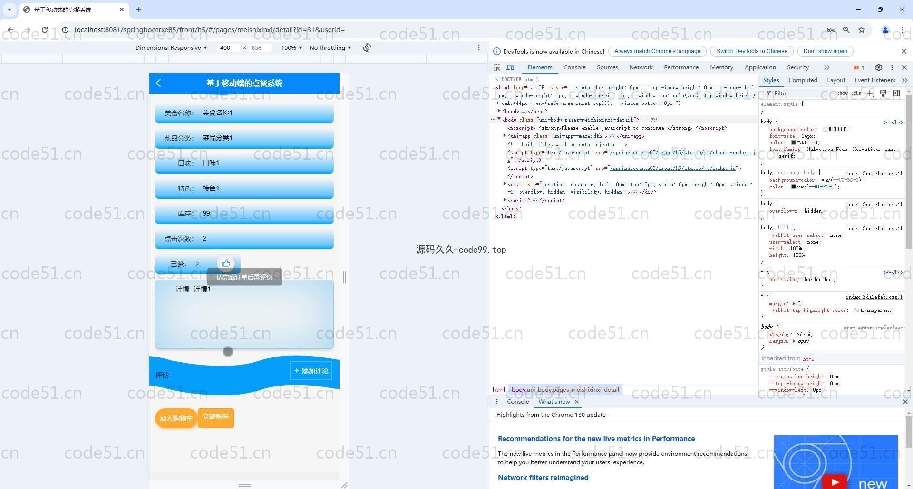Open device toolbar more options menu
Image resolution: width=913 pixels, height=489 pixels.
(479, 47)
